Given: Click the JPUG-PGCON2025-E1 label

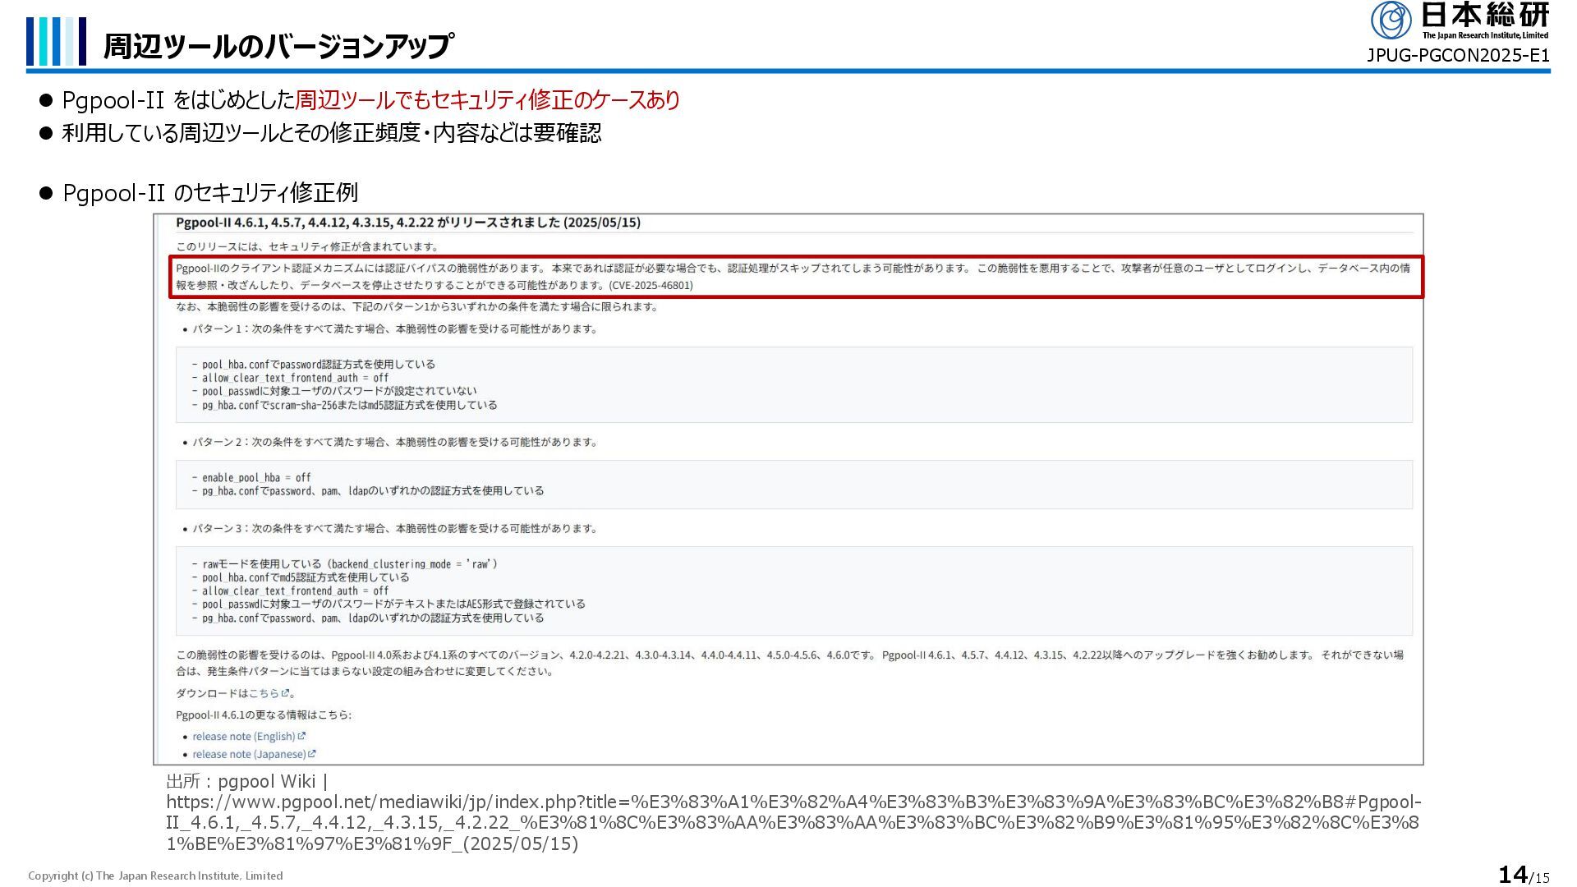Looking at the screenshot, I should (1457, 56).
